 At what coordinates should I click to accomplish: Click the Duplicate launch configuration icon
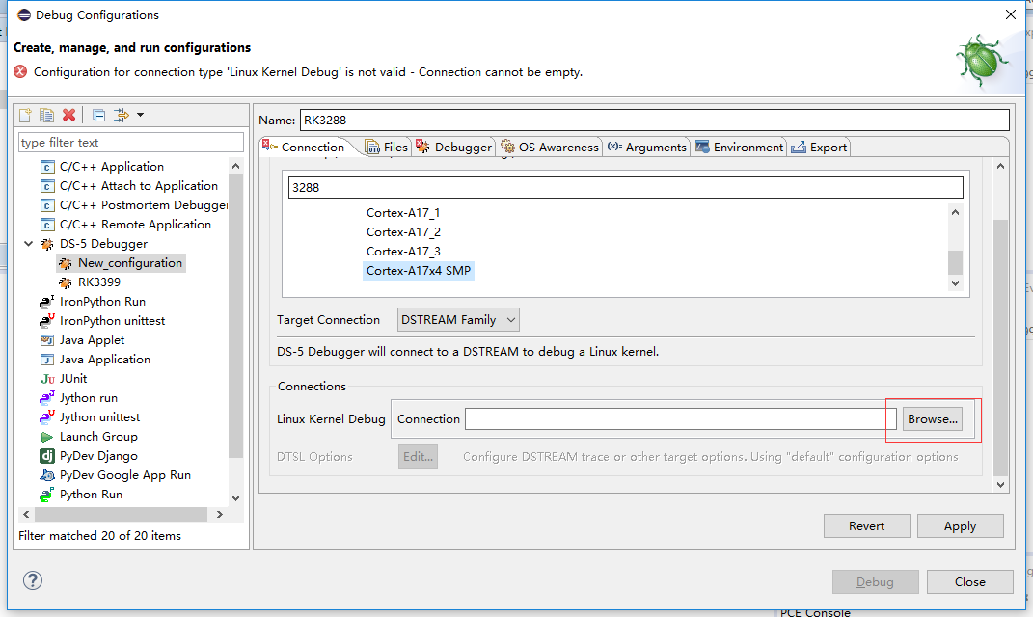(46, 116)
